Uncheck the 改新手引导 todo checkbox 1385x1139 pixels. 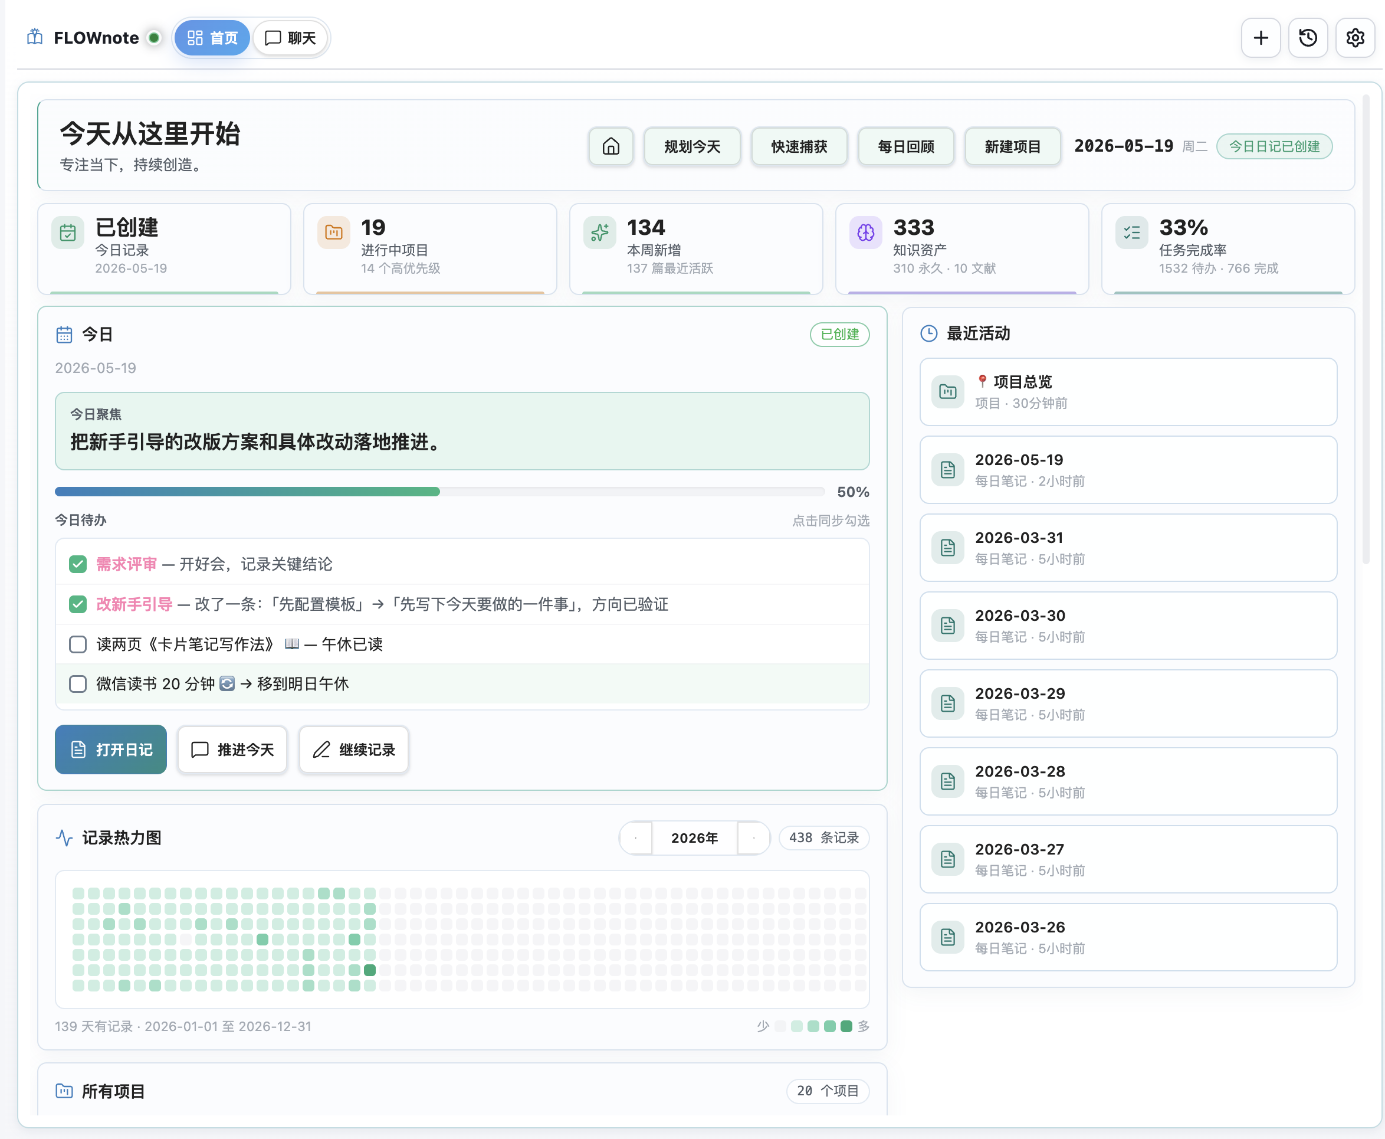point(77,604)
